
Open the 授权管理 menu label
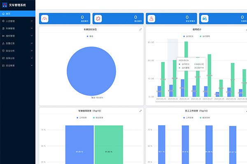(10, 36)
